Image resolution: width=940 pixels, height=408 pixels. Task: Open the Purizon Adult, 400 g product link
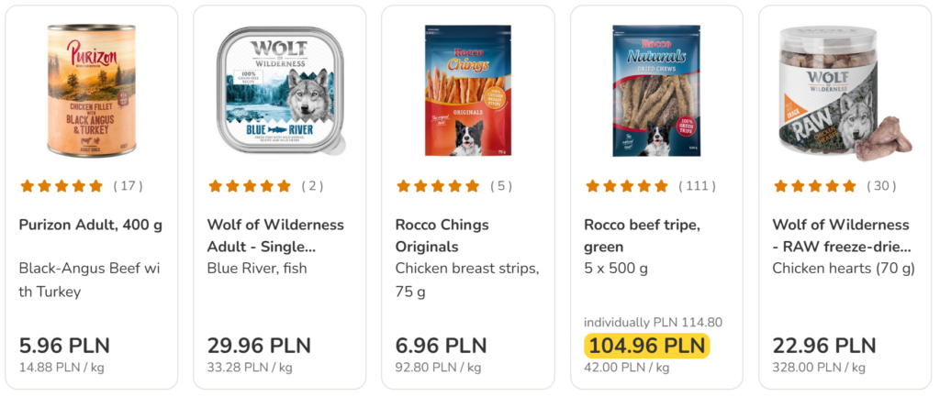tap(91, 225)
